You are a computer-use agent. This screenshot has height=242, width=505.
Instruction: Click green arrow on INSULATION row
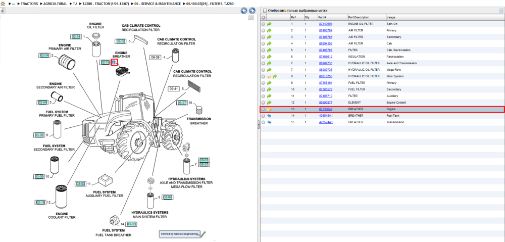click(x=269, y=57)
